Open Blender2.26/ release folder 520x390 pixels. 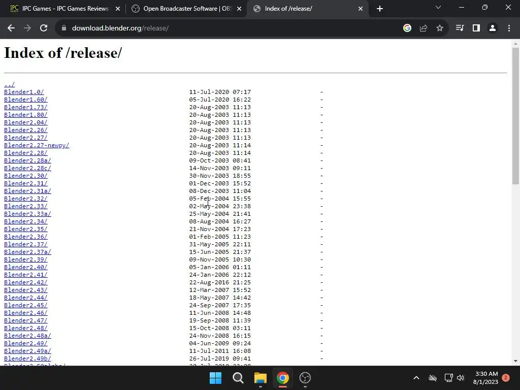(25, 130)
